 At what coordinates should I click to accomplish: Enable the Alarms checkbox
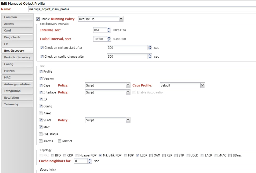click(x=41, y=141)
